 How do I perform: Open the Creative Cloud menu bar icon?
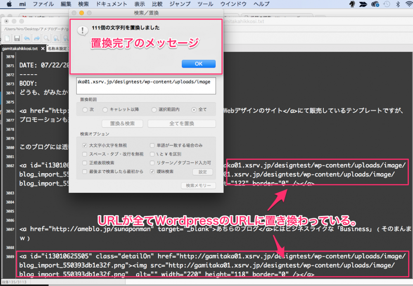click(x=375, y=4)
